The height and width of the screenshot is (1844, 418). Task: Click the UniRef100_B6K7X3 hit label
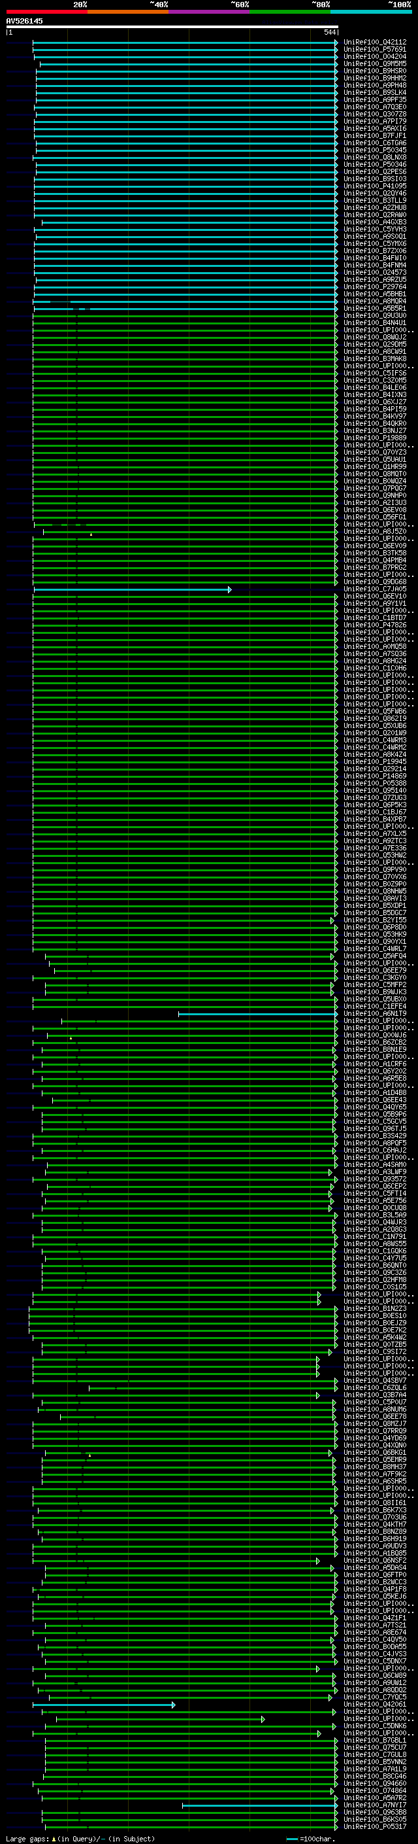pyautogui.click(x=375, y=1510)
